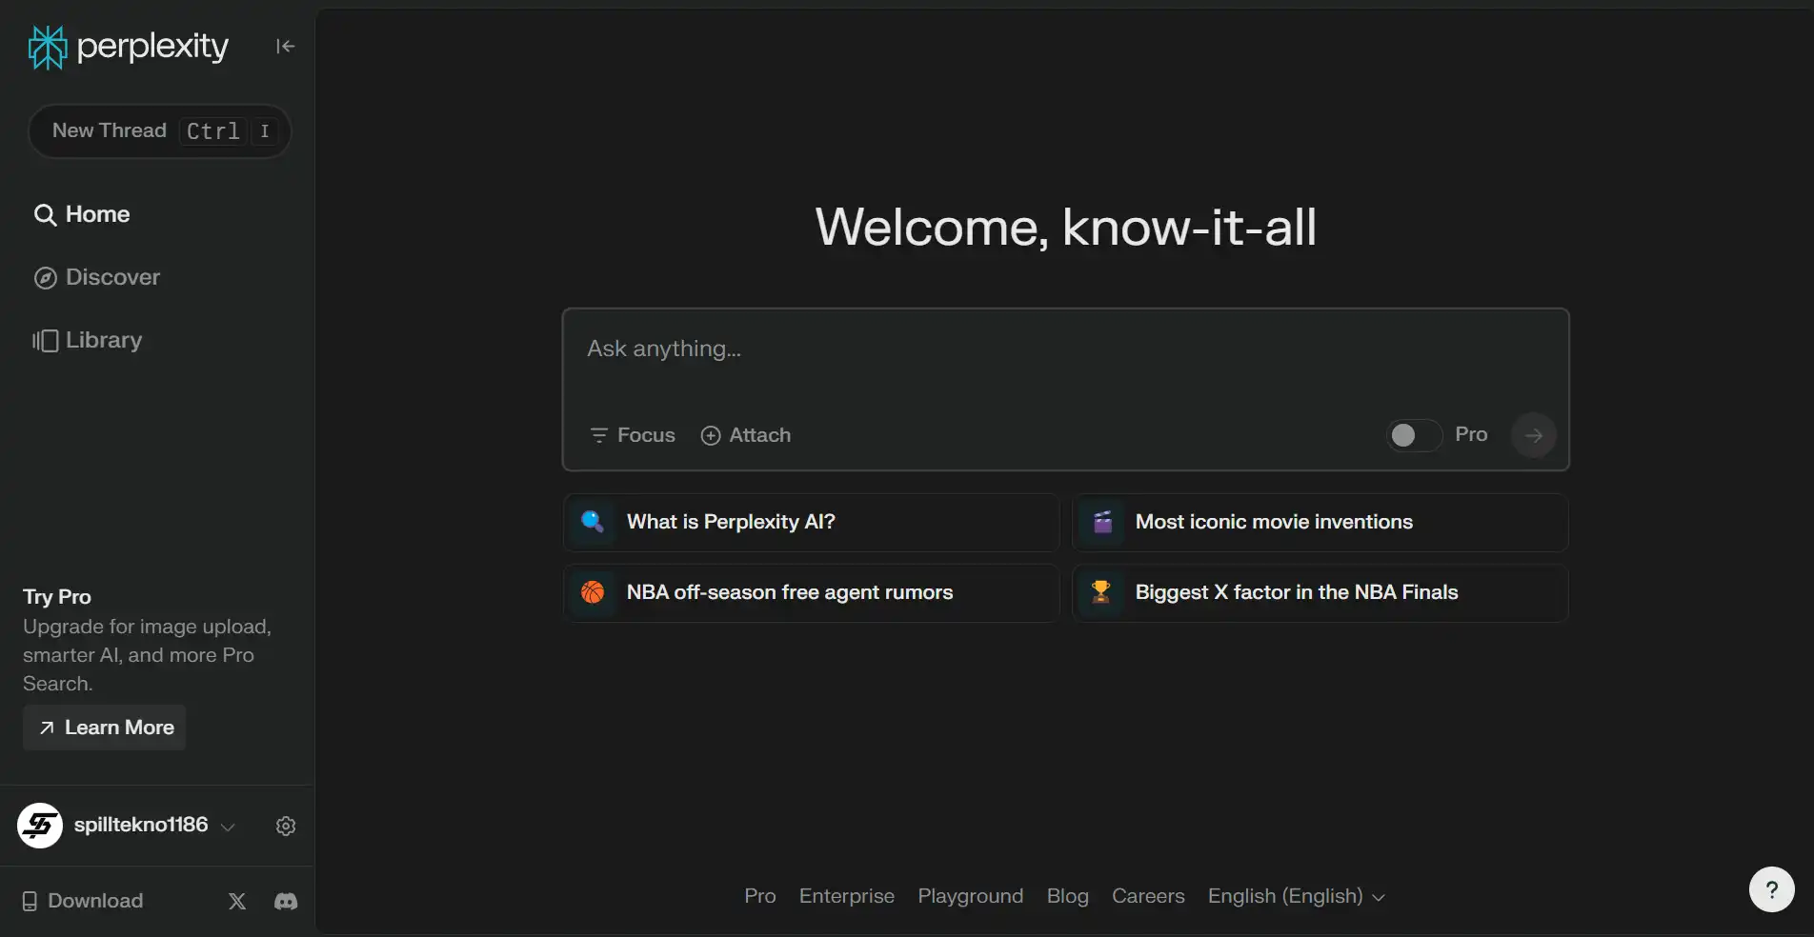
Task: Select 'NBA off-season free agent rumors' suggestion
Action: pyautogui.click(x=812, y=592)
